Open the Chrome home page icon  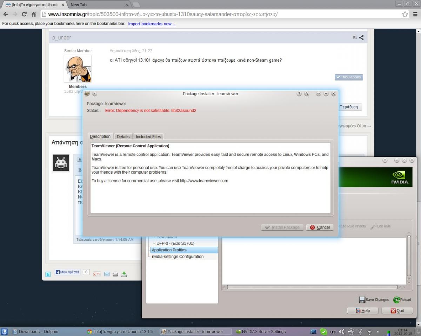tap(34, 14)
